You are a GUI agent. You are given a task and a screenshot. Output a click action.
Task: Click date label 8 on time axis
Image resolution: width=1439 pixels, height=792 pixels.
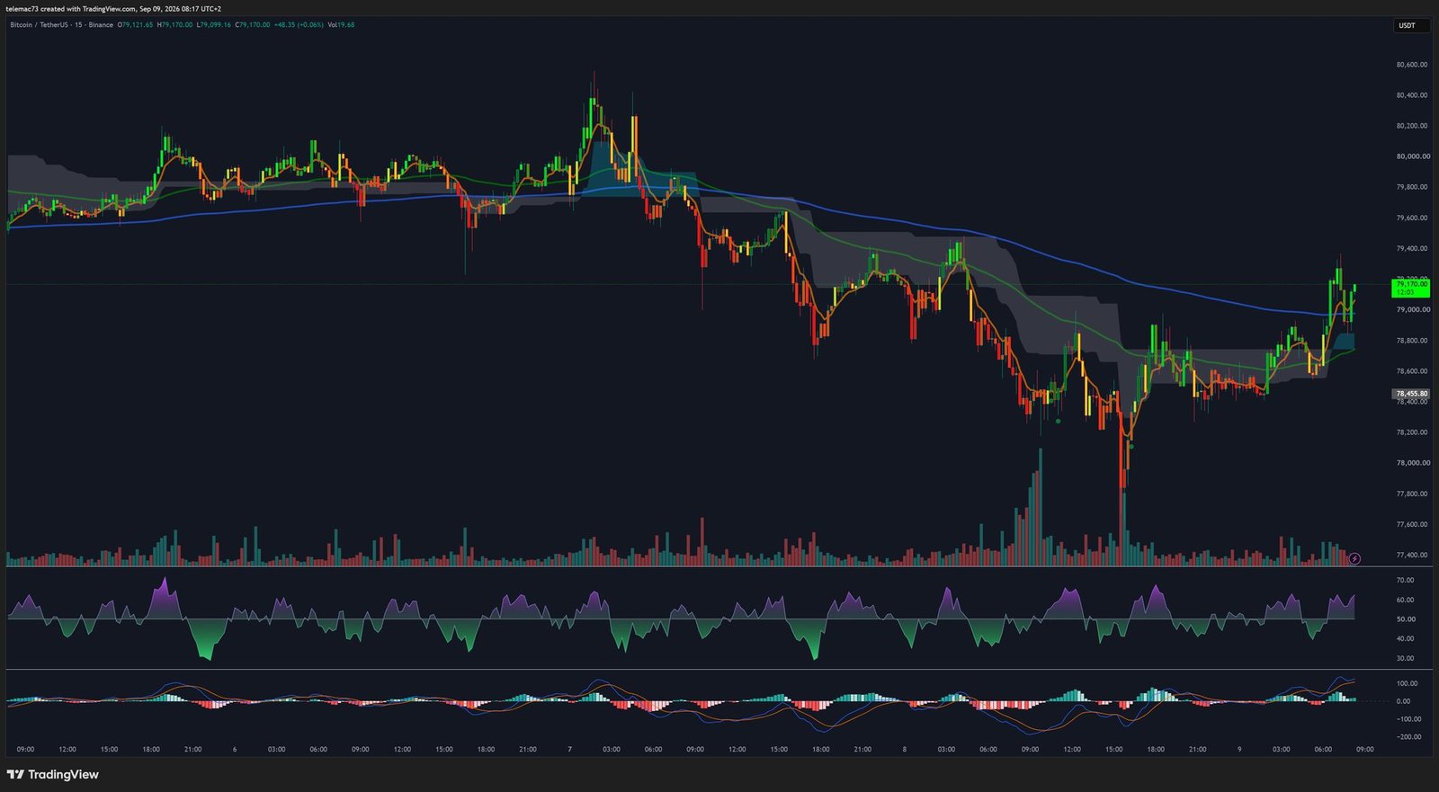tap(905, 749)
